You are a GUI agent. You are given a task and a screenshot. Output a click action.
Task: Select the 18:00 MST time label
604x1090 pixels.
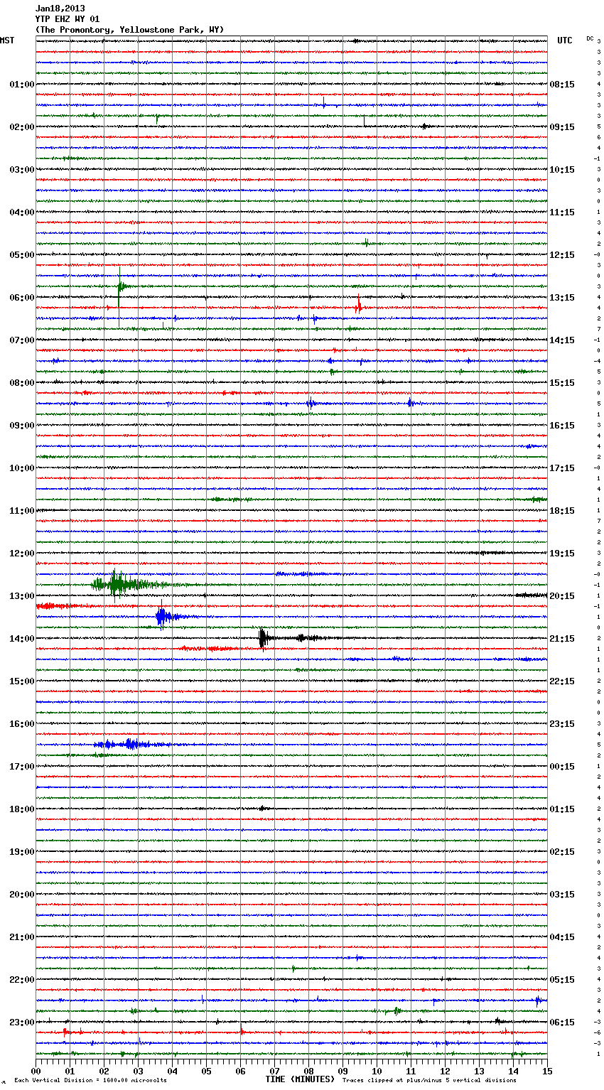pos(22,809)
